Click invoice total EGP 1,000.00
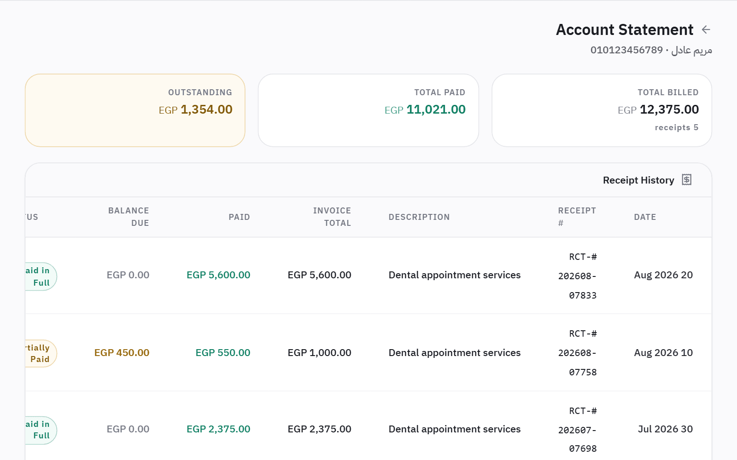 (319, 353)
